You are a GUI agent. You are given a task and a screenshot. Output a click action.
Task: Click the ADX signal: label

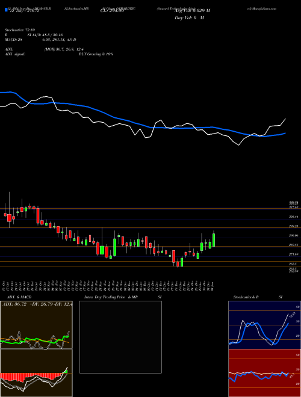point(14,54)
